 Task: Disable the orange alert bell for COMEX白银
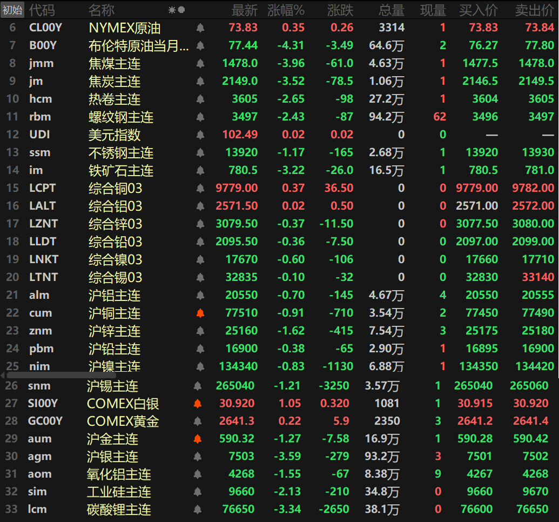[198, 404]
